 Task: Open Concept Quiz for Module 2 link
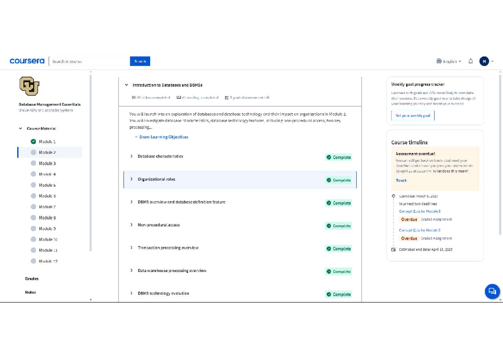coord(420,211)
